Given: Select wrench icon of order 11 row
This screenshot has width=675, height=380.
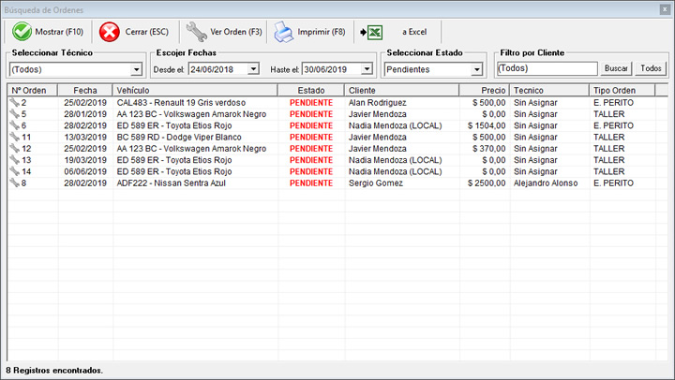Looking at the screenshot, I should click(x=14, y=138).
